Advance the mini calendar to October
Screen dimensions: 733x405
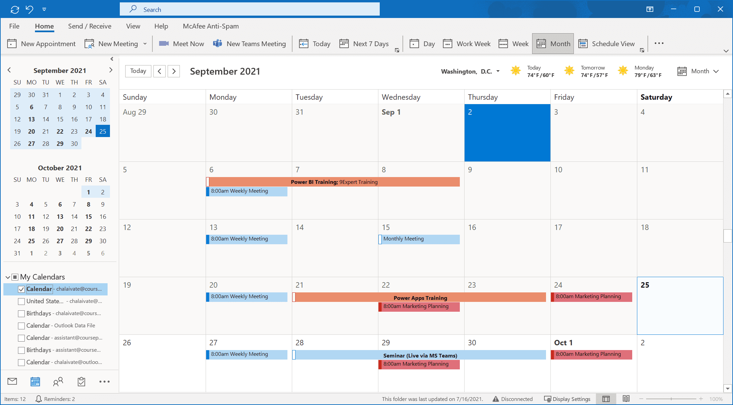pyautogui.click(x=111, y=70)
